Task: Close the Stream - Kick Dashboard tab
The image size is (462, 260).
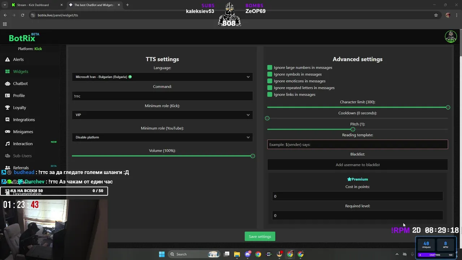Action: [61, 5]
